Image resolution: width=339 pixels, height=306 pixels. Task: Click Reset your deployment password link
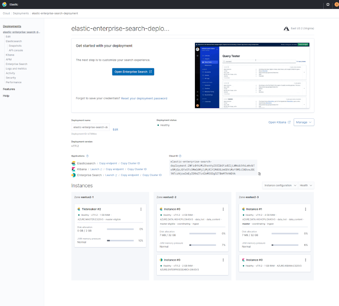click(144, 98)
